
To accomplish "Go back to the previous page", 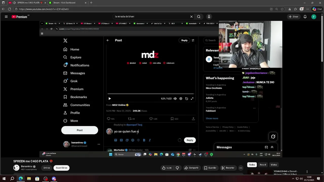I will [x=3, y=9].
